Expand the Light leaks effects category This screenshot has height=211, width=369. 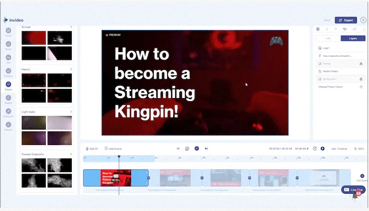point(71,112)
